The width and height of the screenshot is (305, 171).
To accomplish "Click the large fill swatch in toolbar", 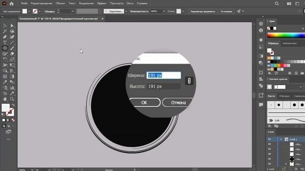I will [6, 108].
